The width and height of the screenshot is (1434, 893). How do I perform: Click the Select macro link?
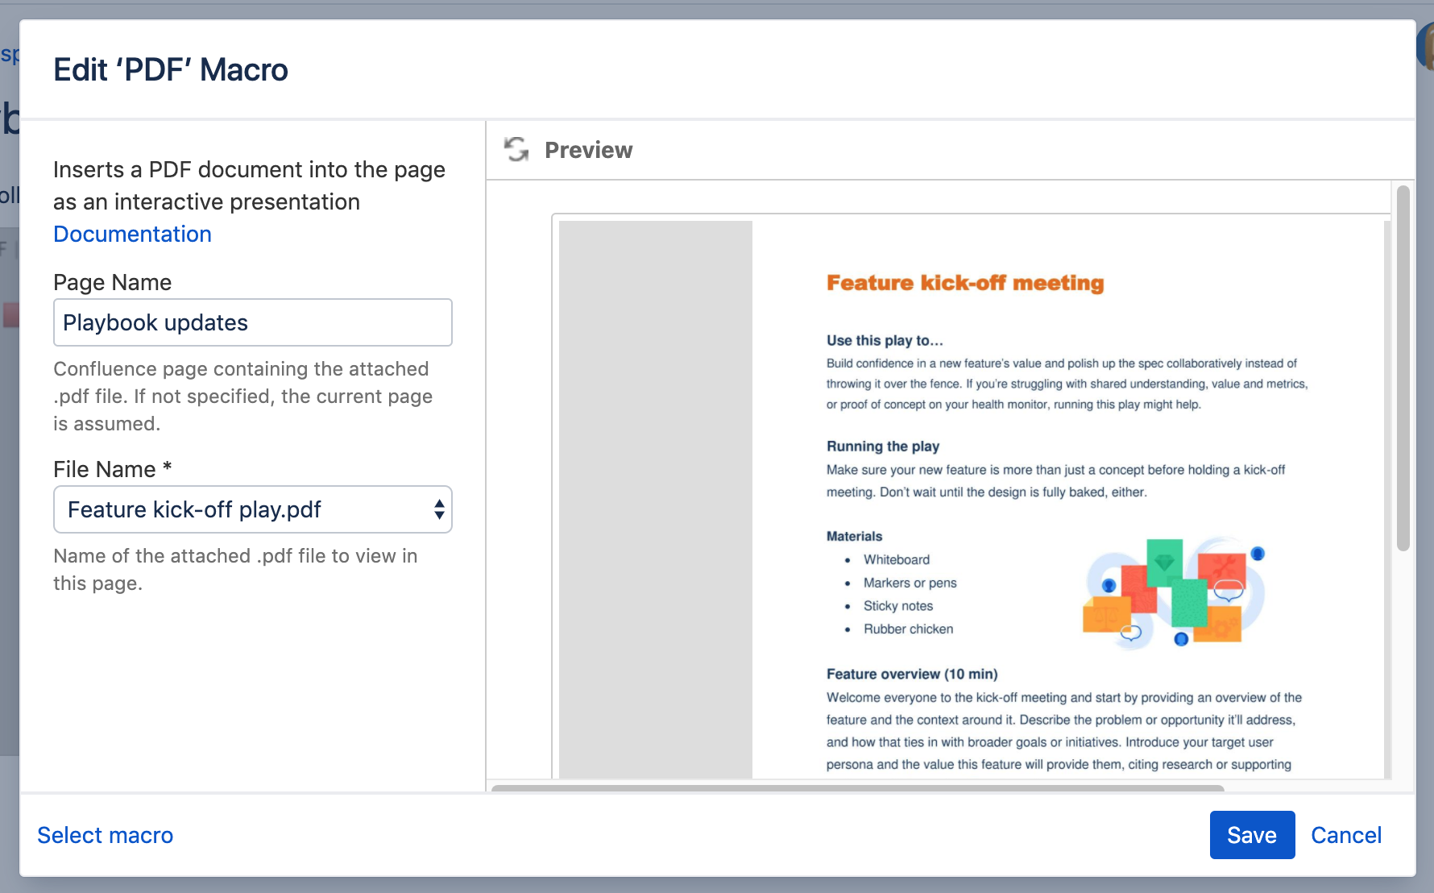click(x=105, y=835)
